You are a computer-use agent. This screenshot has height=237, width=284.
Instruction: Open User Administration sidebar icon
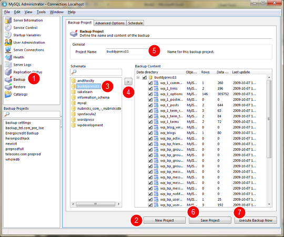(8, 43)
